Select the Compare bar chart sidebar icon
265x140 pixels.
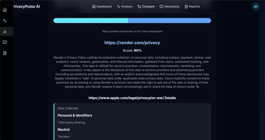(x=5, y=31)
